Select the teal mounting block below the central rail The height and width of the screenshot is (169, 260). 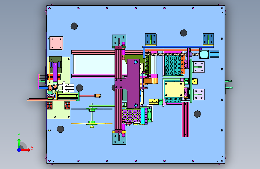point(119,138)
